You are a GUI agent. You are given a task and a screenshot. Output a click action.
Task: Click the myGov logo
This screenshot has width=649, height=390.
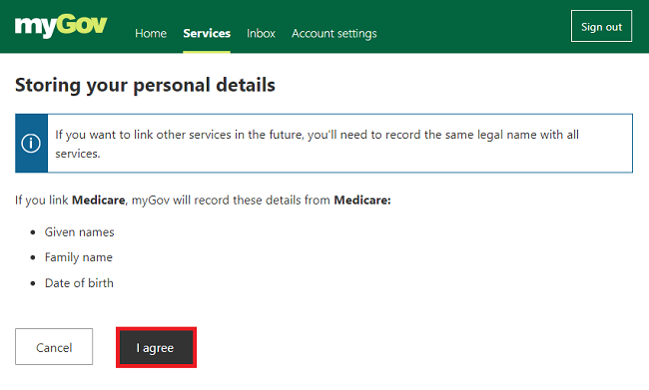point(61,26)
